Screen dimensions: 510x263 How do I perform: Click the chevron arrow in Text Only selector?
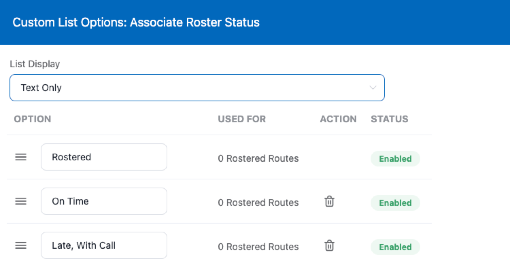(373, 88)
